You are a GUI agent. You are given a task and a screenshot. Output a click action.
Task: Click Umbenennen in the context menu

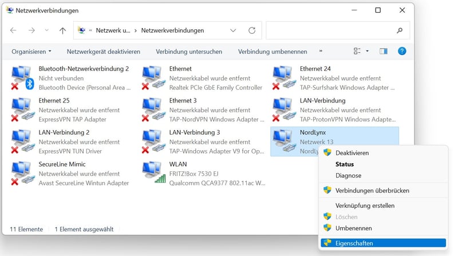(x=353, y=228)
